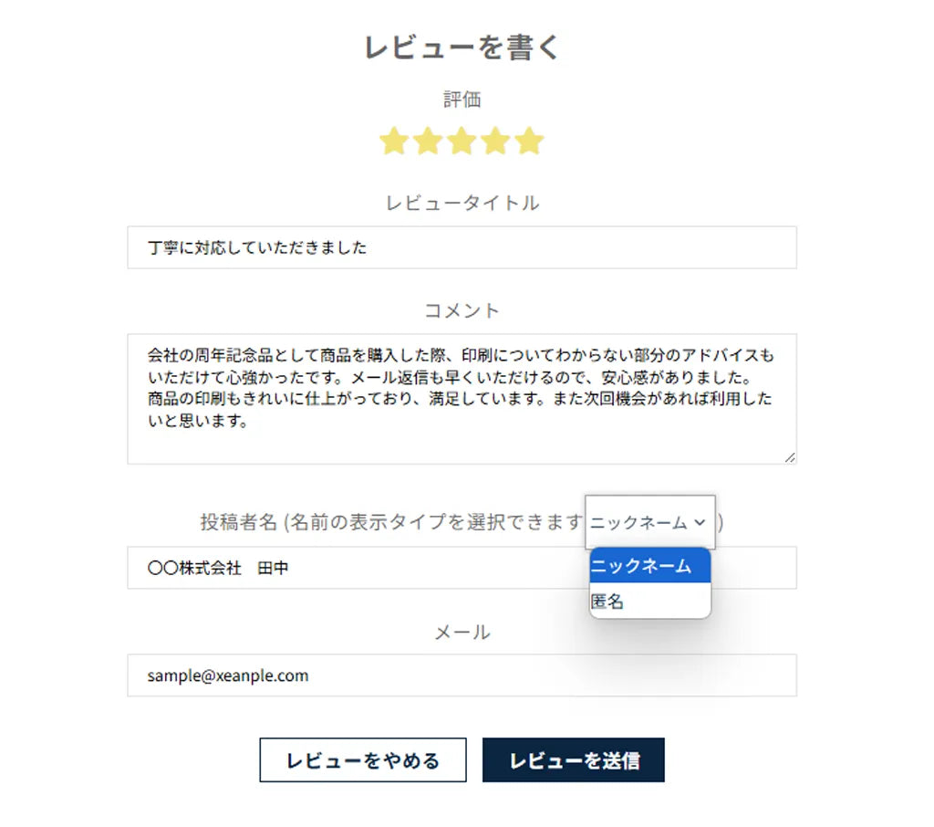The image size is (934, 827).
Task: Focus the レビュータイトル input field
Action: tap(462, 247)
